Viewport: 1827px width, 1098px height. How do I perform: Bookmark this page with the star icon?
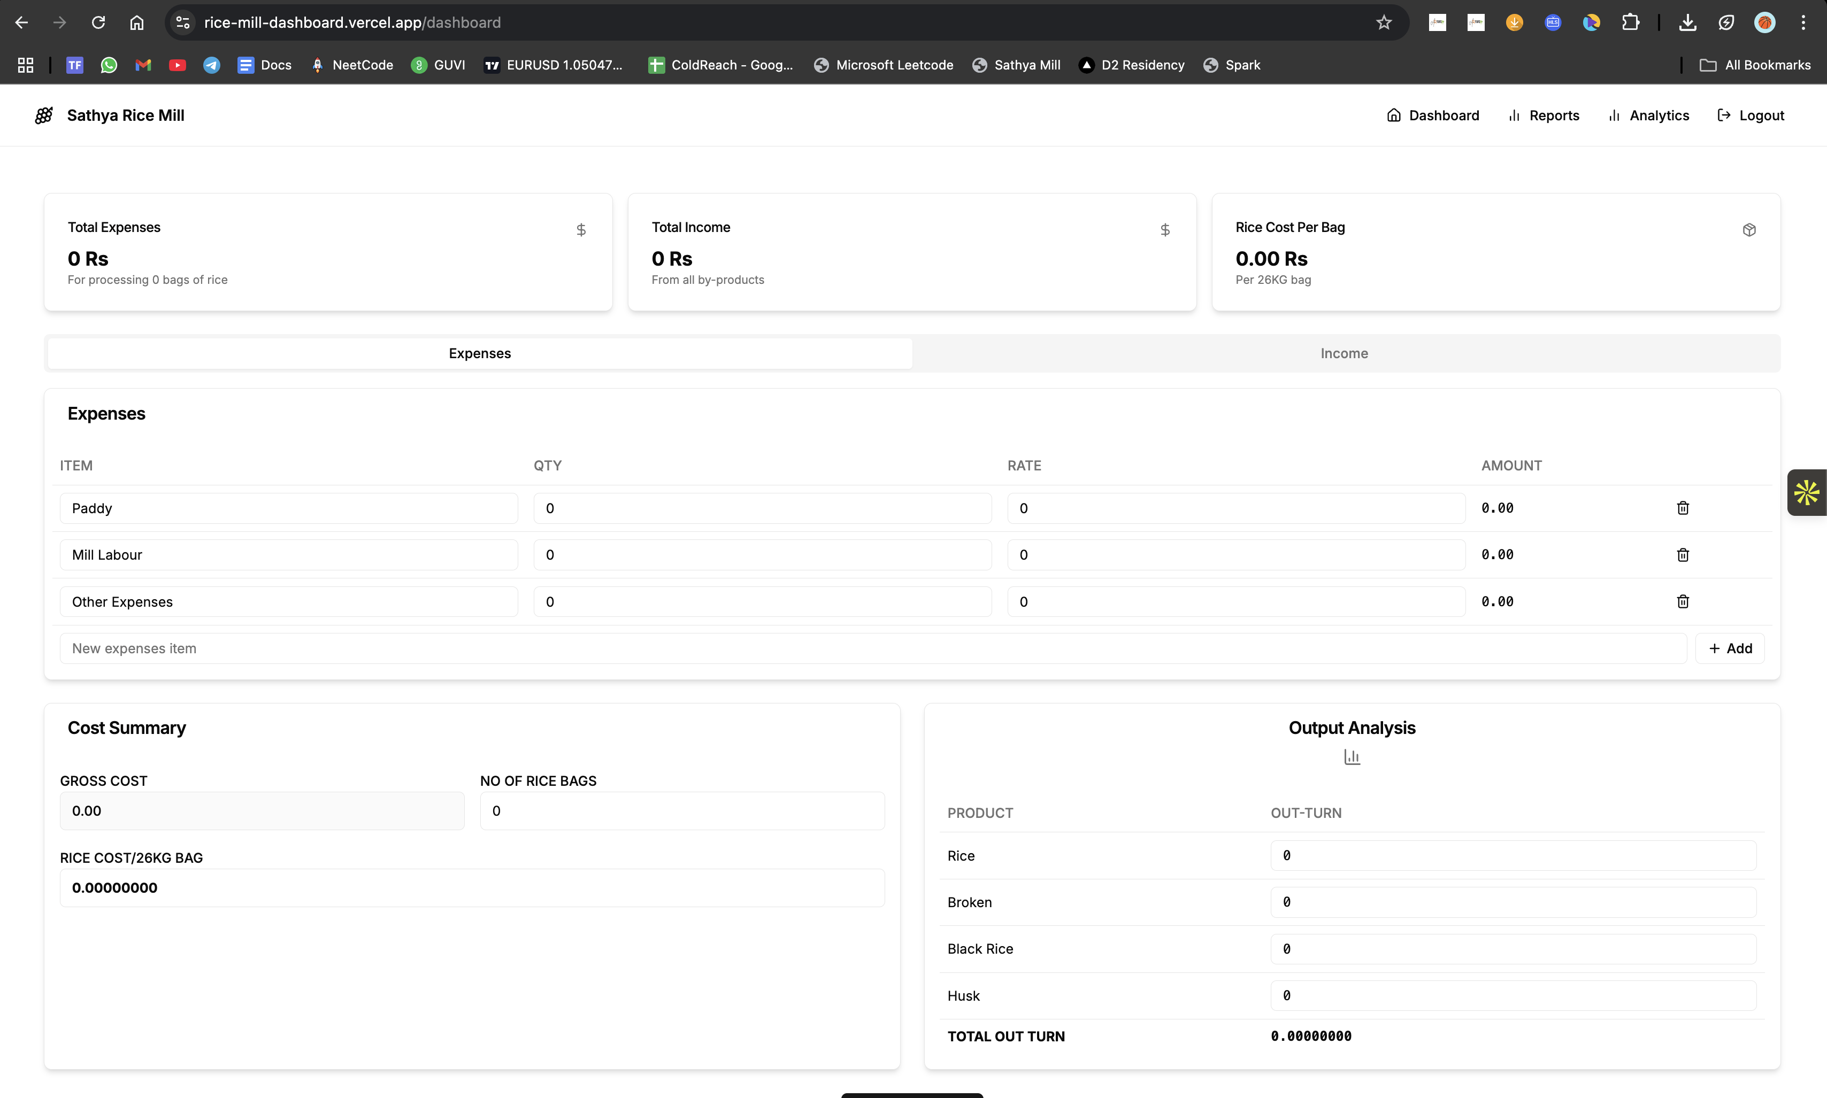pyautogui.click(x=1384, y=23)
